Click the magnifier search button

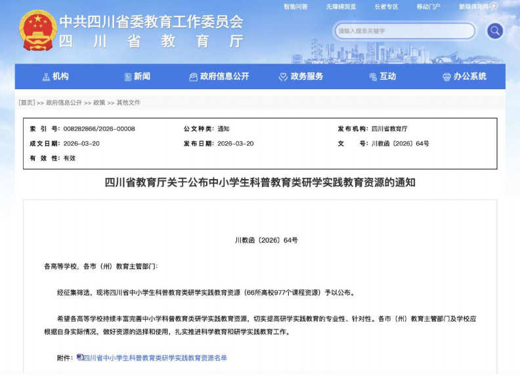pos(494,30)
